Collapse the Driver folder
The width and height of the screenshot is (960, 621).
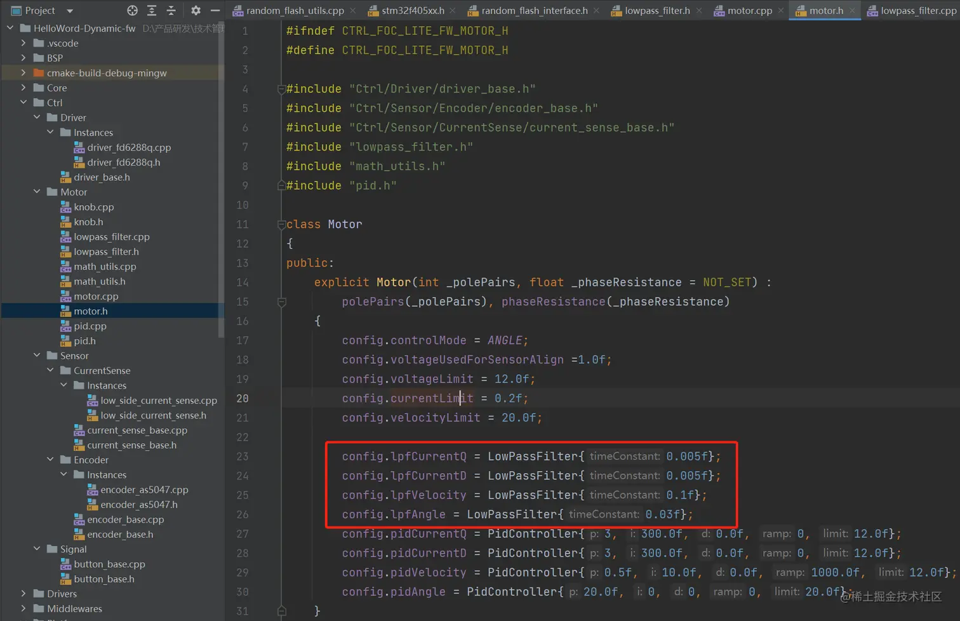(37, 117)
